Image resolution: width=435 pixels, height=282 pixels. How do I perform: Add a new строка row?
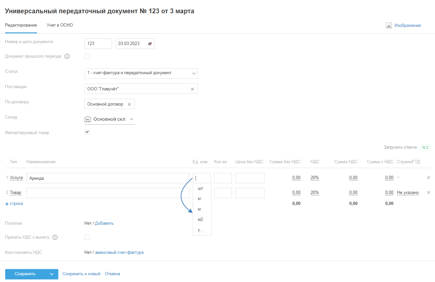(x=14, y=204)
